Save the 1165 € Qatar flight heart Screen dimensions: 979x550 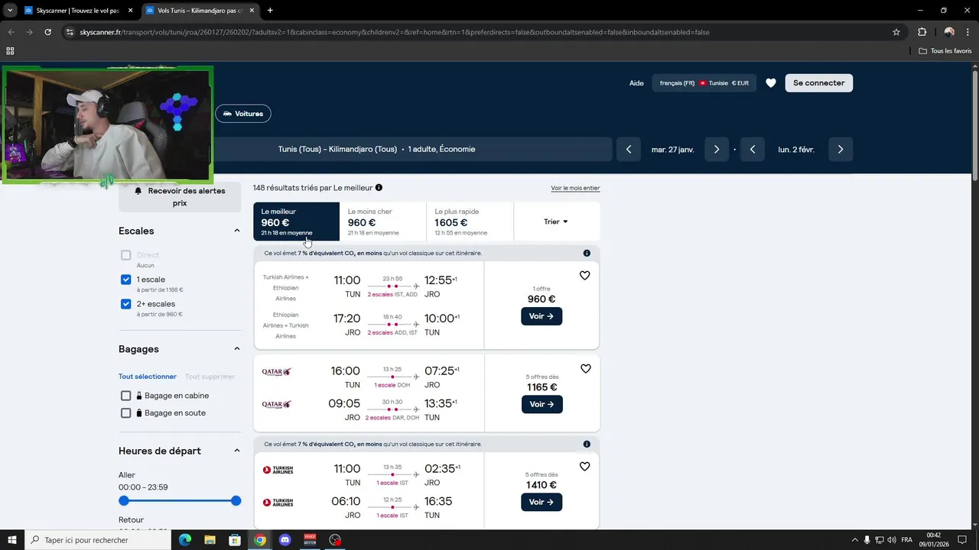click(585, 369)
